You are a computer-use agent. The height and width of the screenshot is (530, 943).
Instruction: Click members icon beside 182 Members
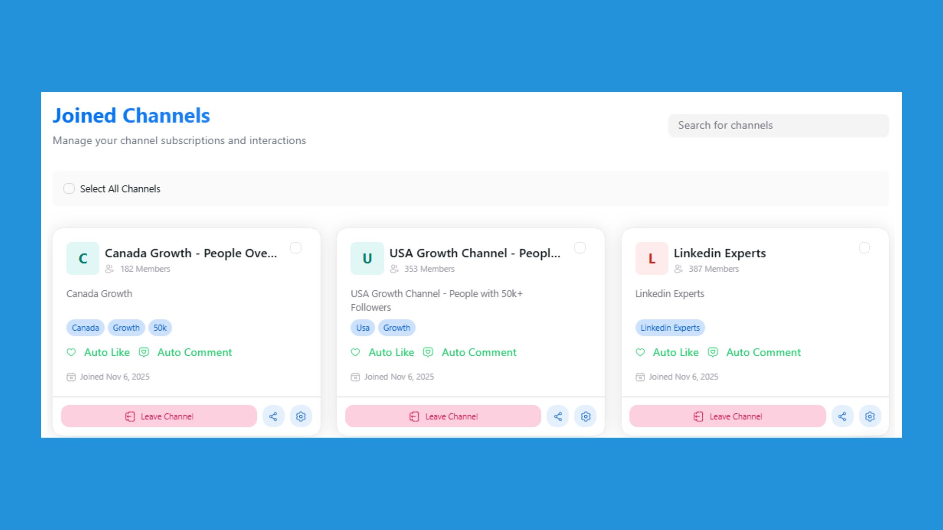(x=109, y=269)
